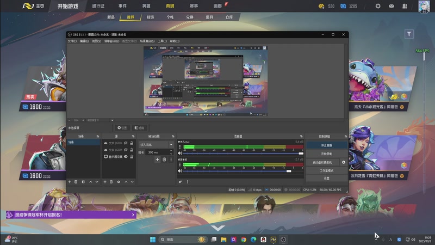Click the 停止直播 button
Viewport: 435px width, 245px height.
tap(326, 145)
